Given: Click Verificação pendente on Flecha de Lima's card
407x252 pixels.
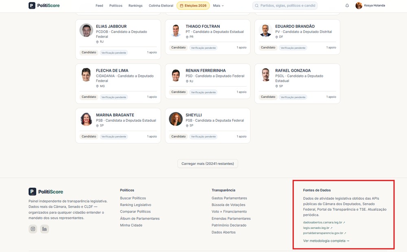Looking at the screenshot, I should click(x=114, y=97).
